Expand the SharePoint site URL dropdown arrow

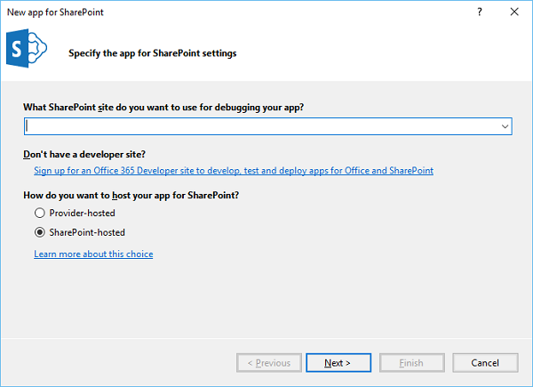(505, 126)
